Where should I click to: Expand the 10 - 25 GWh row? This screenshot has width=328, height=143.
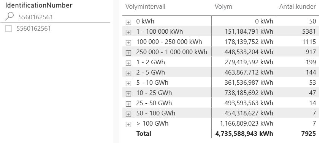point(128,93)
